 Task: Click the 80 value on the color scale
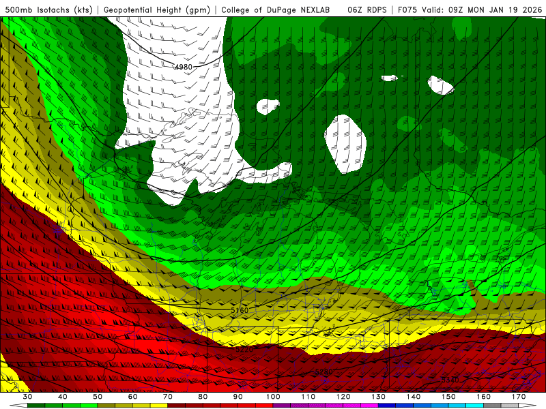[x=203, y=397]
